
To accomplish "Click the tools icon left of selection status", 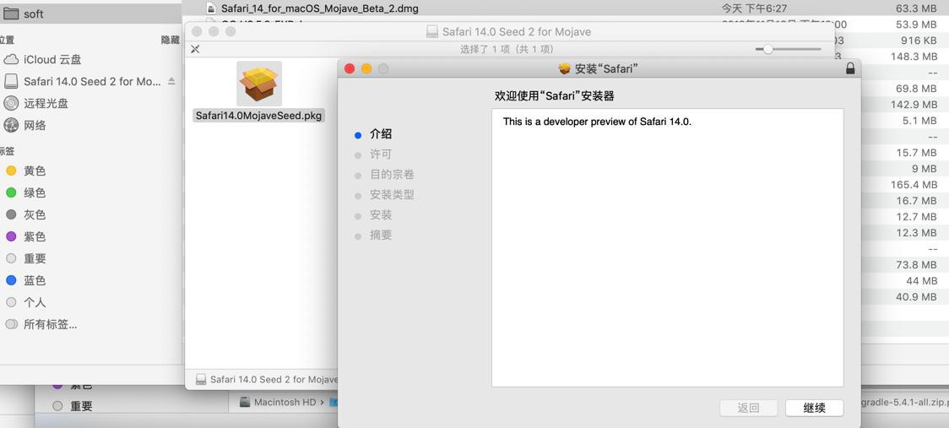I will coord(195,49).
